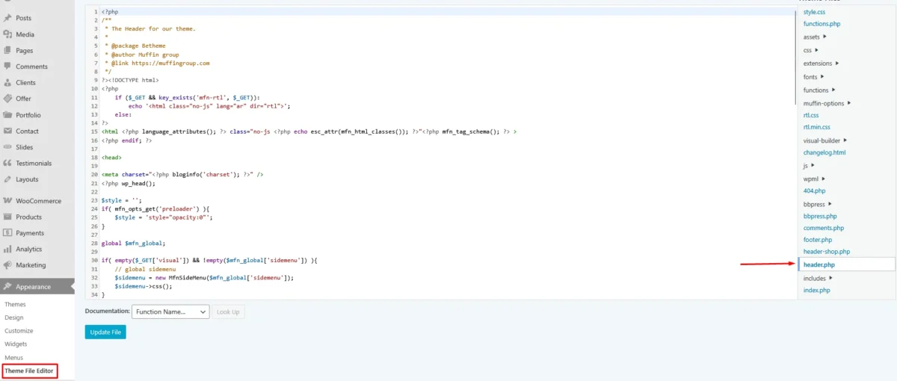Click the '$sidemenu->css();' code line

point(144,286)
